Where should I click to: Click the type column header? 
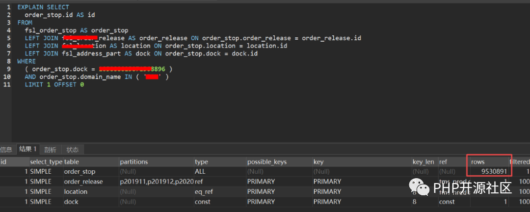[x=220, y=161]
